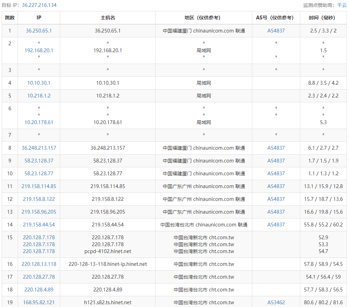Viewport: 349px width, 307px height.
Task: Click the hostname cell 36.250.65.1
Action: click(108, 31)
